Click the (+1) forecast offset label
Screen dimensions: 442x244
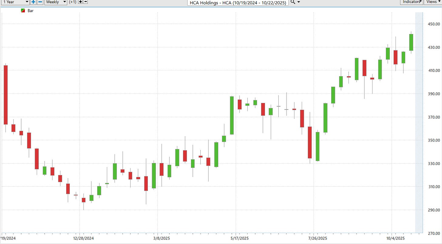pyautogui.click(x=73, y=2)
